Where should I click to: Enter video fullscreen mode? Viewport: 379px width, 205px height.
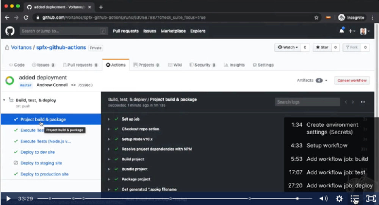(371, 199)
